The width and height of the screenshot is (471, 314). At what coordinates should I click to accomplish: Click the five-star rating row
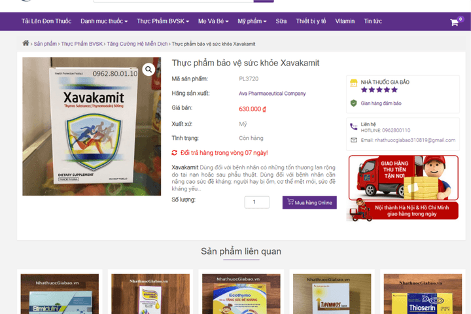point(379,90)
